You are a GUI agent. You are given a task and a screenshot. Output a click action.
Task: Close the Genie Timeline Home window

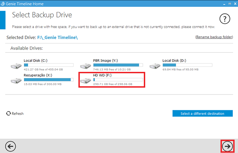[235, 4]
